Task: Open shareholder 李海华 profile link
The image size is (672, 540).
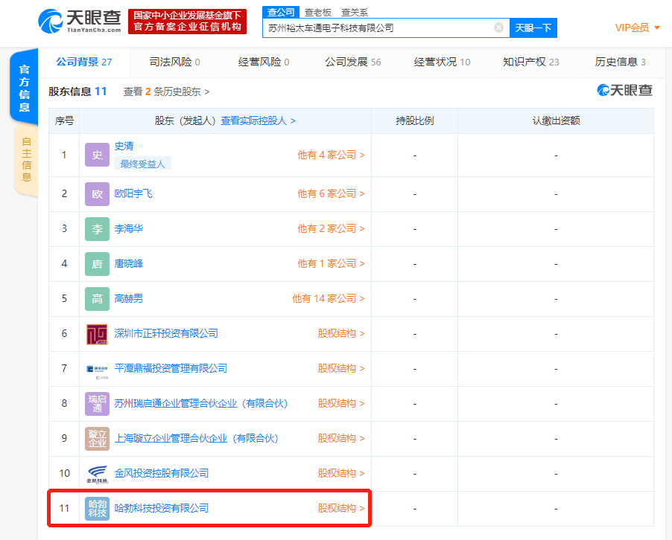Action: pyautogui.click(x=129, y=229)
